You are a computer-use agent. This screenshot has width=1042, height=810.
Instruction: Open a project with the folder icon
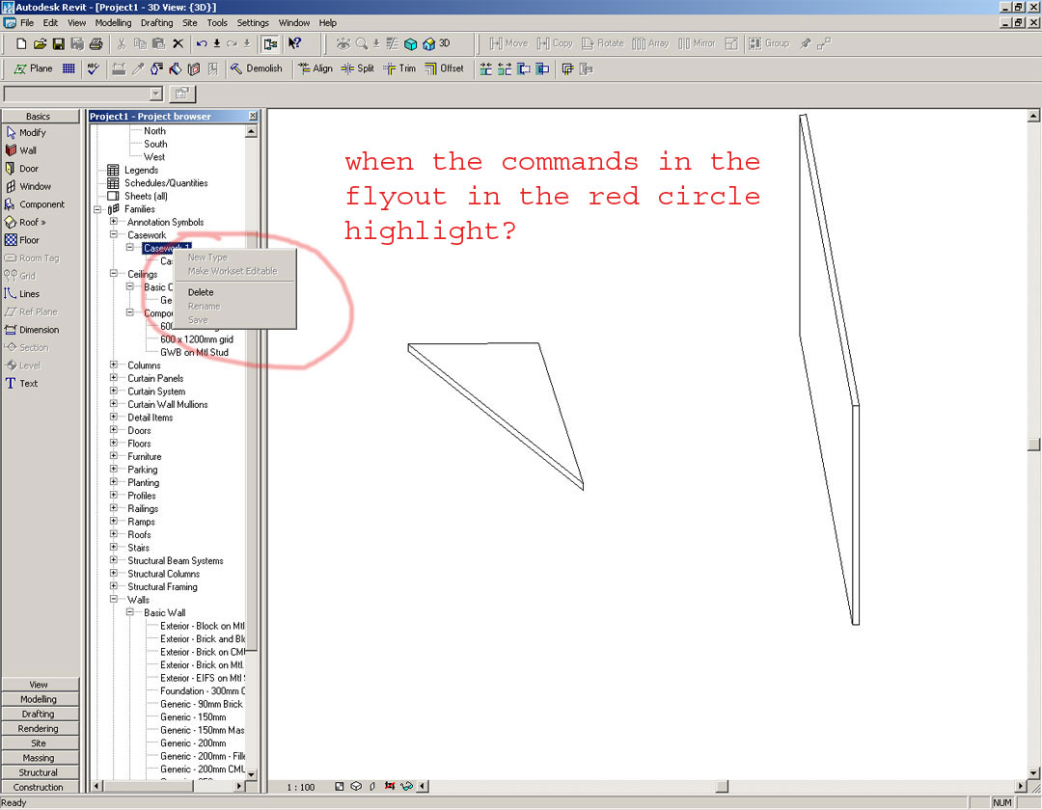tap(40, 43)
